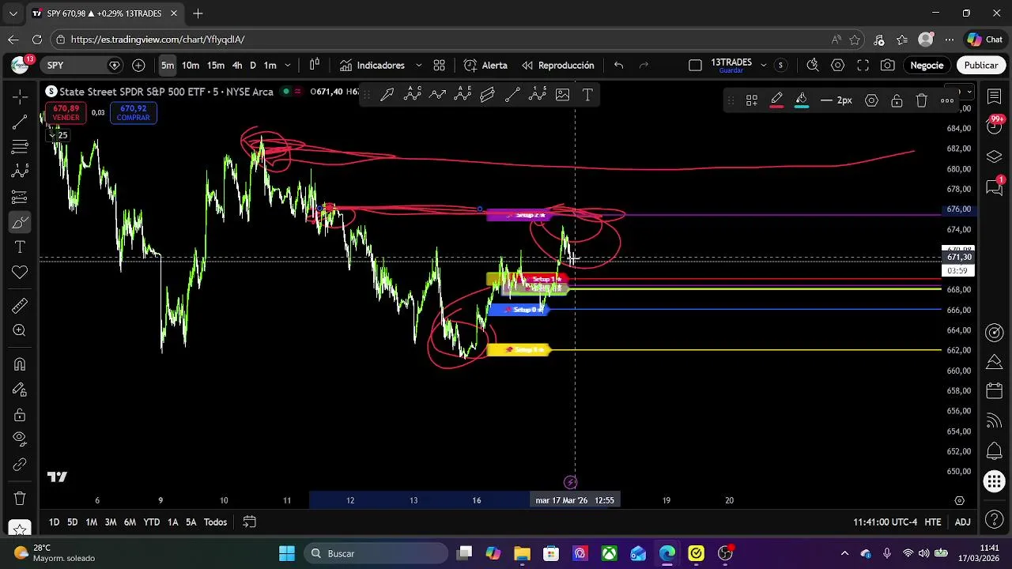The width and height of the screenshot is (1012, 569).
Task: Set the date range to YTD
Action: [151, 522]
